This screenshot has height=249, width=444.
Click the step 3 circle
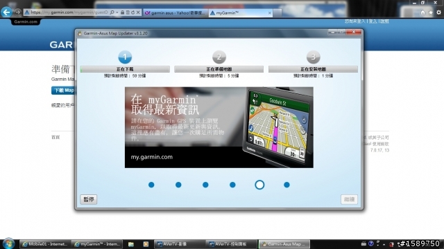point(313,57)
